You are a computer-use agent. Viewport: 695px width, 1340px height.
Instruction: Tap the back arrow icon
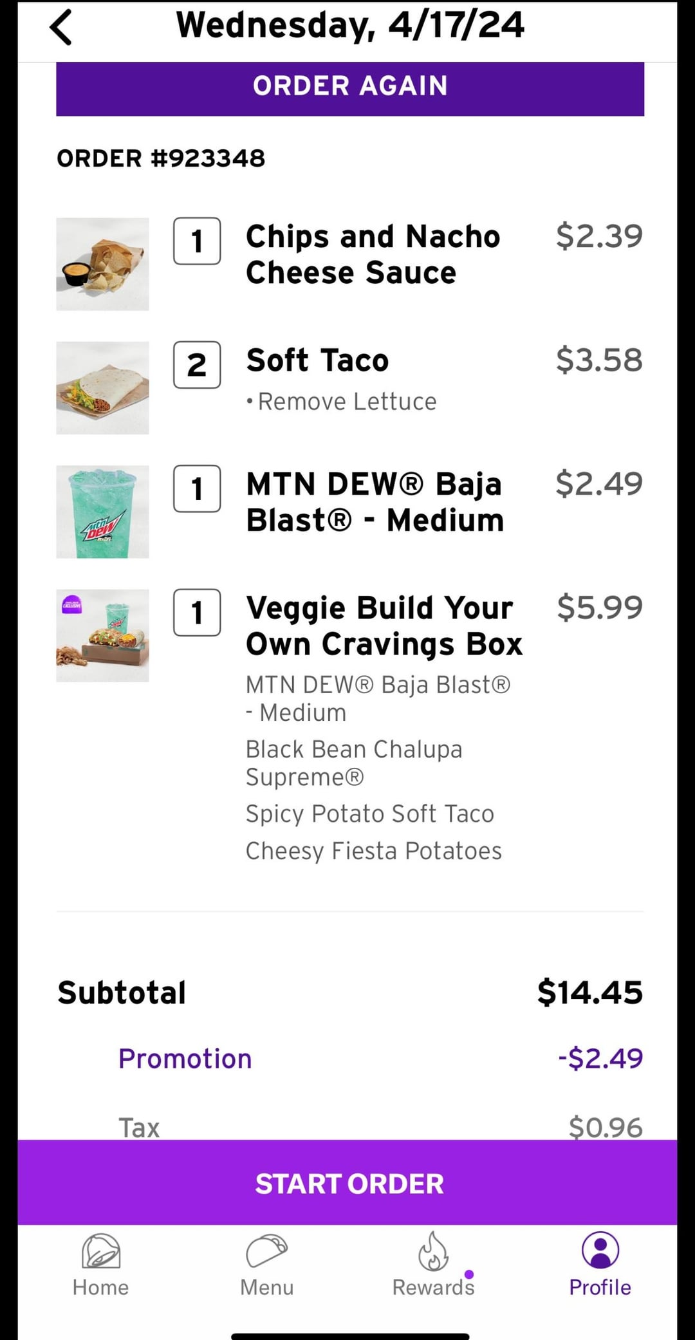pyautogui.click(x=61, y=28)
